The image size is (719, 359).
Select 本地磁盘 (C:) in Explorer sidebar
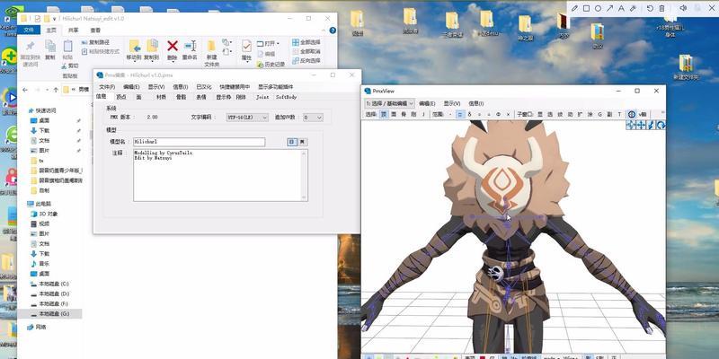49,284
